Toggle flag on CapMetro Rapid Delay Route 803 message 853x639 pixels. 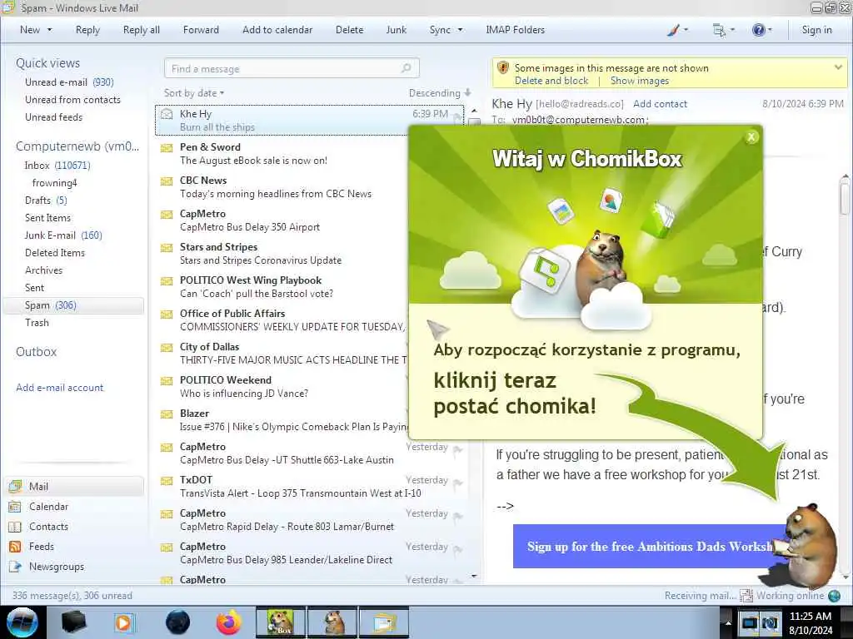(x=457, y=516)
